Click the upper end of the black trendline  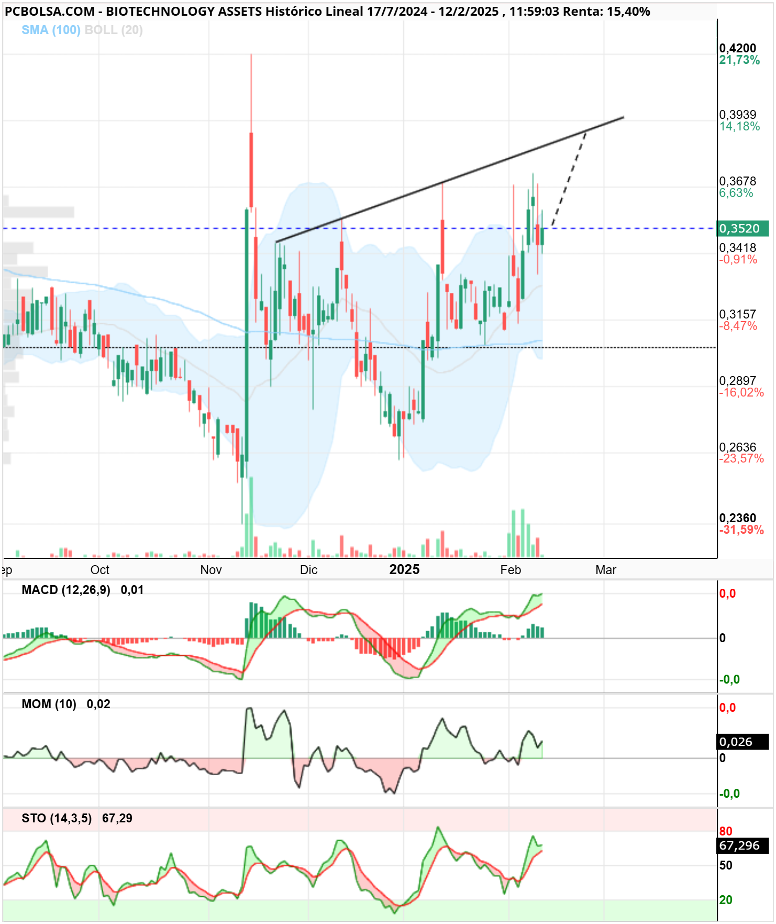[x=623, y=117]
